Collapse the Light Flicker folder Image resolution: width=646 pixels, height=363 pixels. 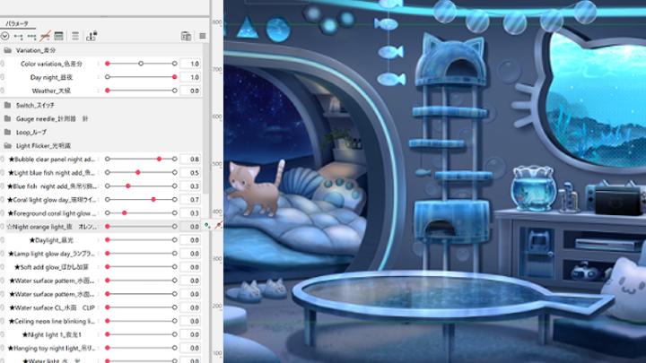[7, 146]
